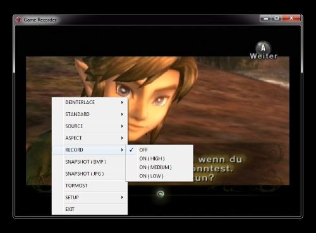
Task: Expand the SOURCE submenu arrow
Action: click(122, 126)
